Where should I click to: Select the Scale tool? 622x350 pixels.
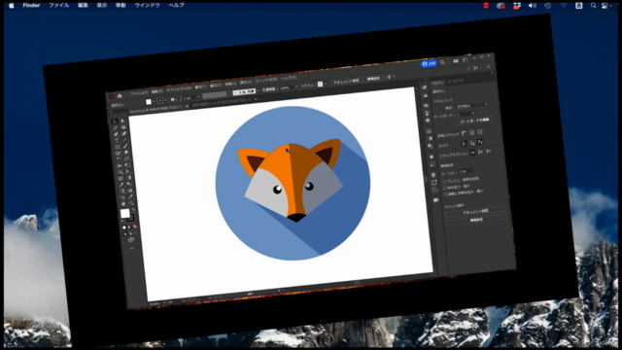coord(127,158)
